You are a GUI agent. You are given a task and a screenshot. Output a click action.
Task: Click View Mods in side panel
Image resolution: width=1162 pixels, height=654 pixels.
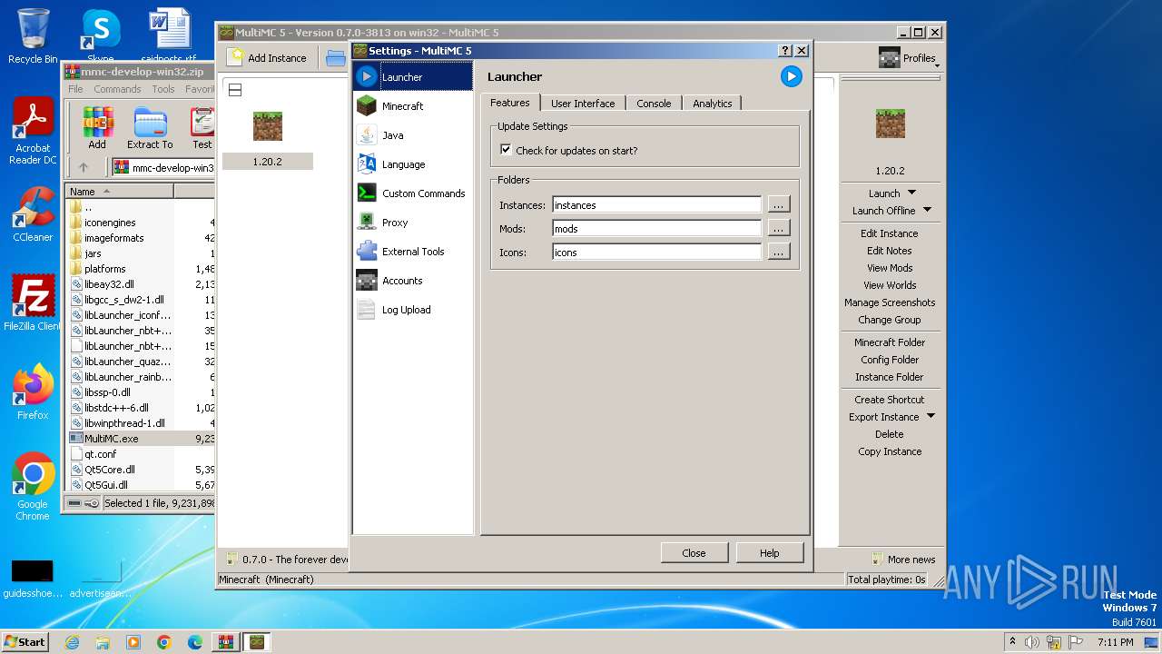[890, 268]
